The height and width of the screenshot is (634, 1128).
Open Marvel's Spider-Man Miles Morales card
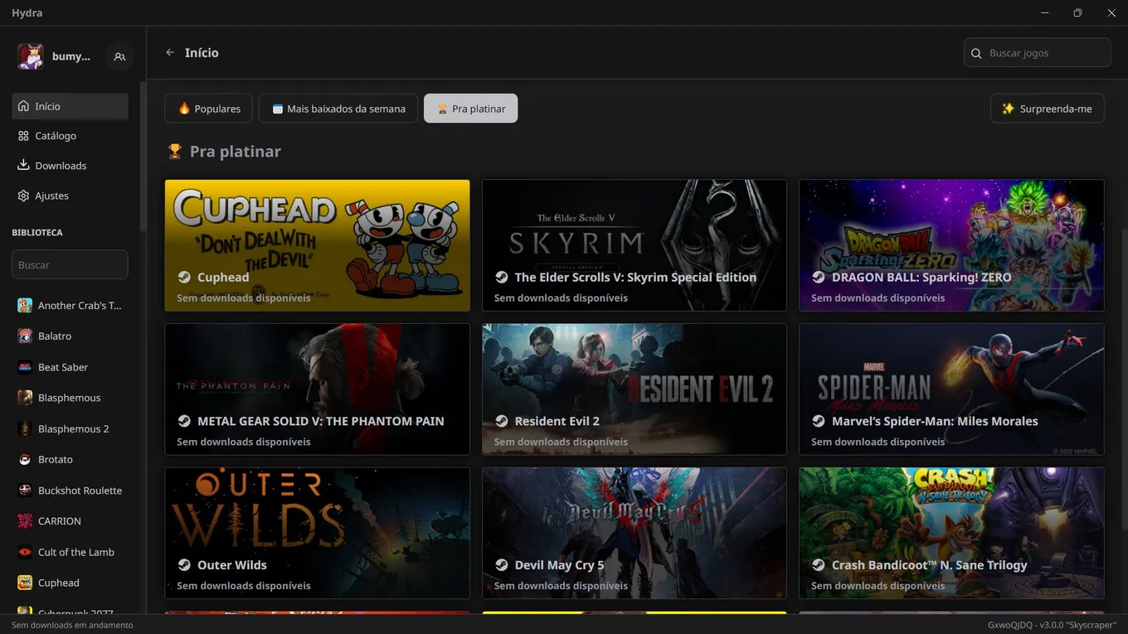[x=951, y=390]
